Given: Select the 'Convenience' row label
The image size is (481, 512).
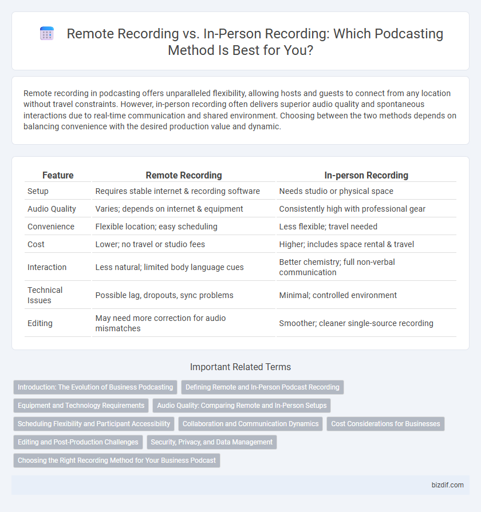Looking at the screenshot, I should click(x=51, y=227).
